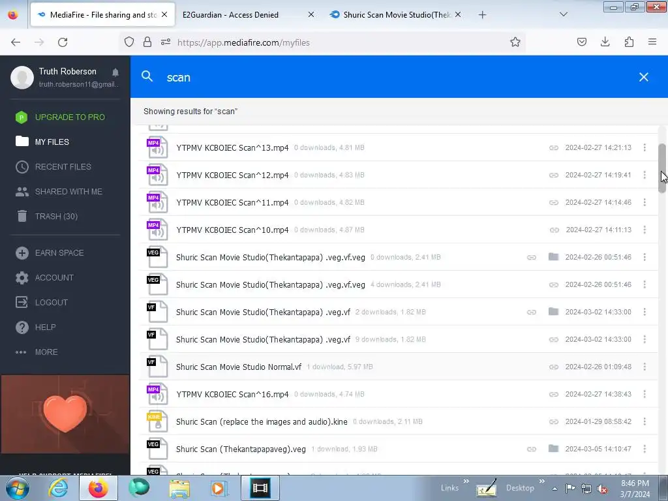Copy share link for YTPMV KCBOIEC Scan^13.mp4
Screen dimensions: 668x501
point(554,148)
